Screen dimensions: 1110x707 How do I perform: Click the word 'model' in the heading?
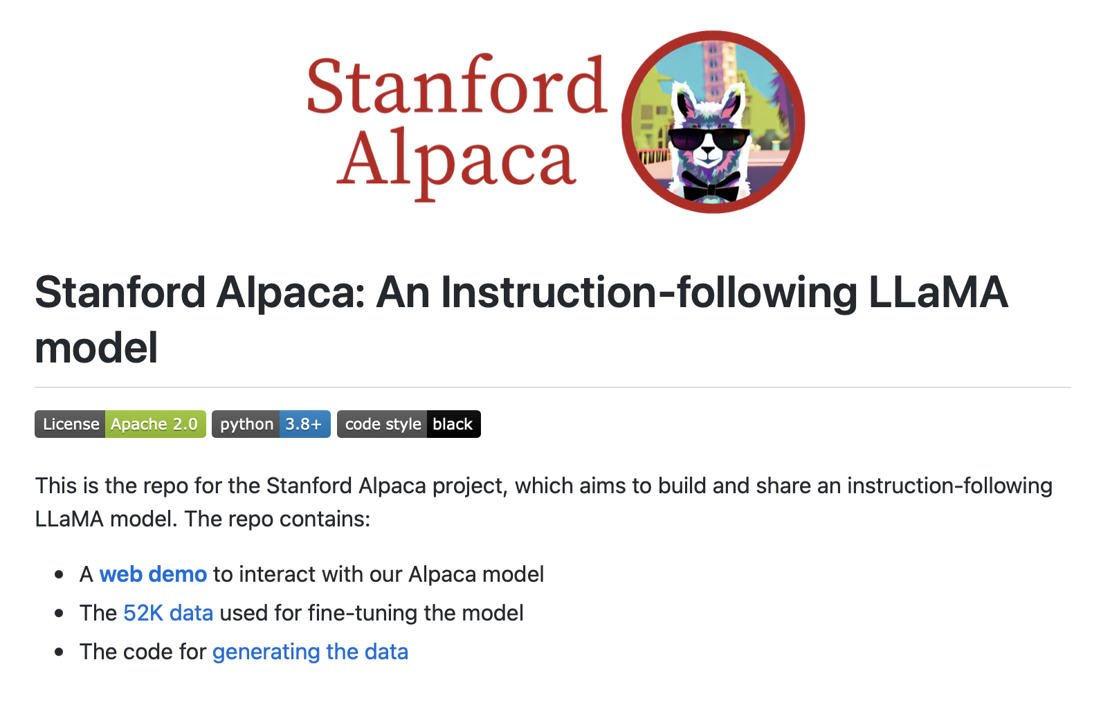pyautogui.click(x=96, y=347)
